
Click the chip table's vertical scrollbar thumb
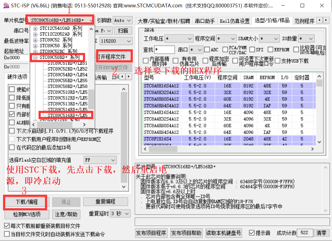319,83
